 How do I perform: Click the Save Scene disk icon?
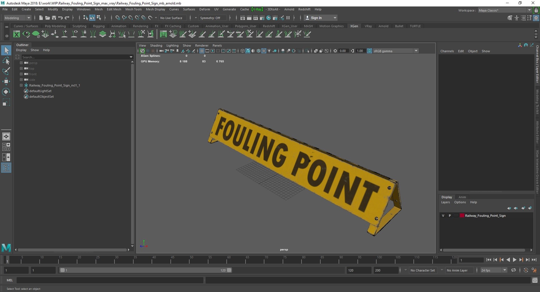pyautogui.click(x=54, y=18)
